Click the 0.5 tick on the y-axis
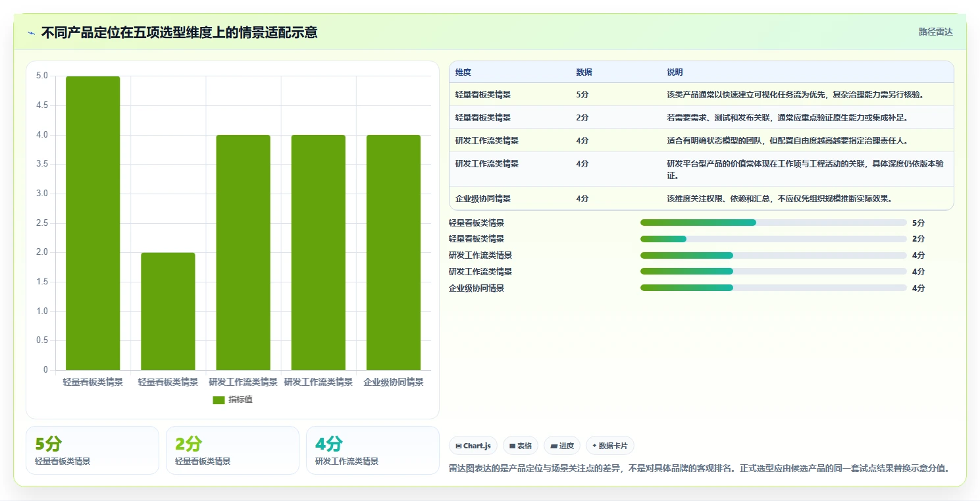Viewport: 980px width, 501px height. pyautogui.click(x=41, y=340)
